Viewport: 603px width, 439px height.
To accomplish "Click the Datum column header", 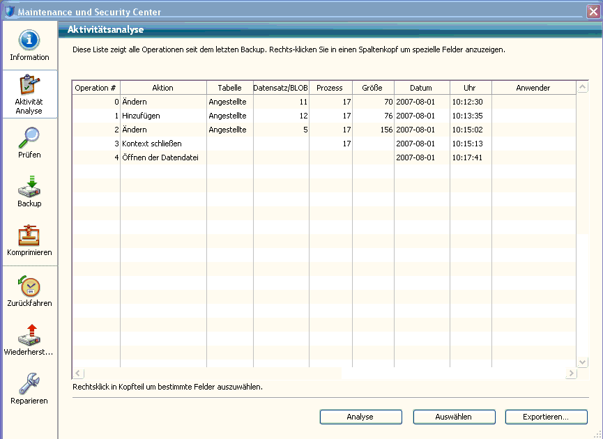I will pyautogui.click(x=421, y=88).
